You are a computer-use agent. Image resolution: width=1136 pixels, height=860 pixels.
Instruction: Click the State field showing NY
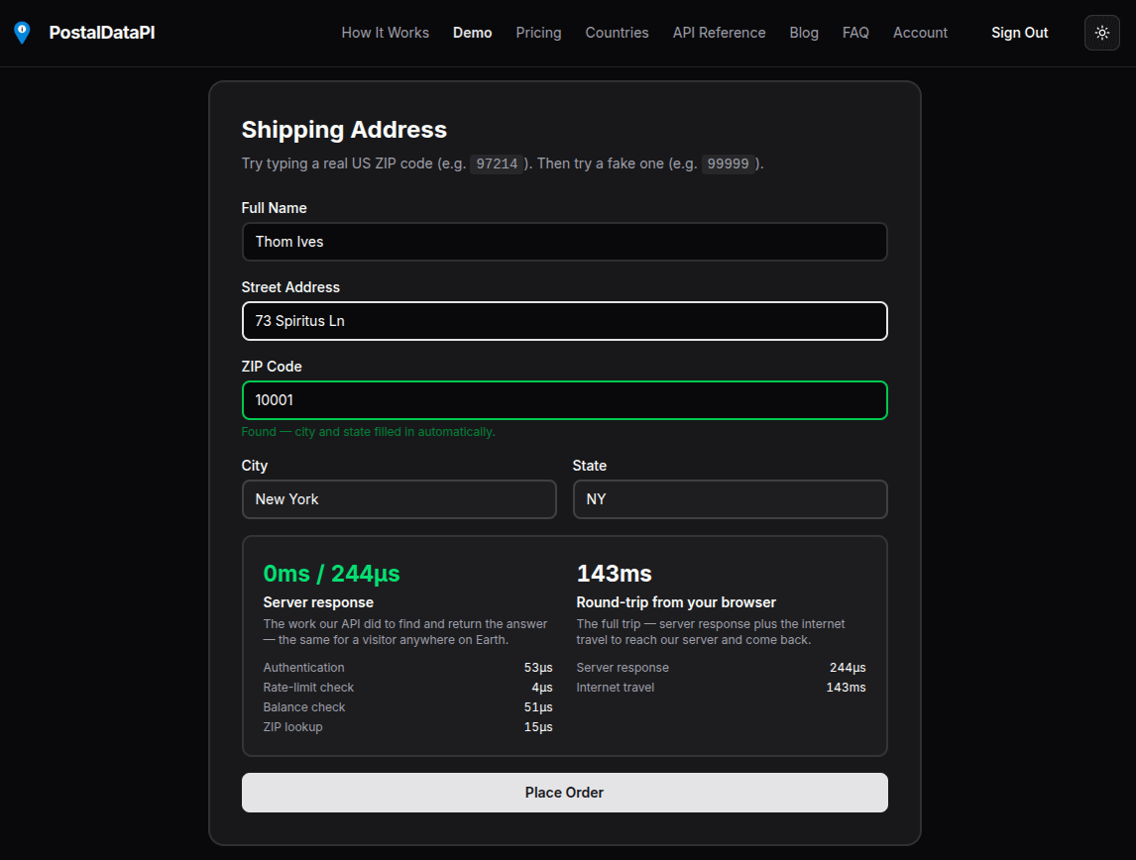(731, 499)
